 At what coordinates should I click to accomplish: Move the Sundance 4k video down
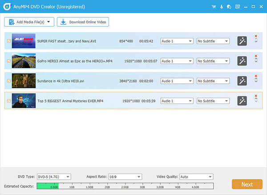pos(256,82)
